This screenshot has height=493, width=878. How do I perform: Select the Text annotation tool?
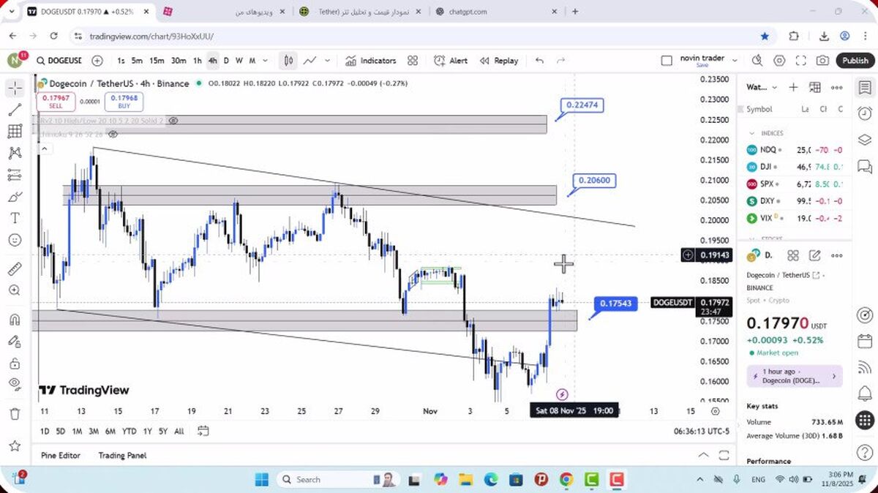coord(15,218)
